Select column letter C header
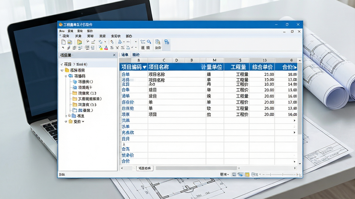The height and width of the screenshot is (199, 355). pyautogui.click(x=164, y=60)
